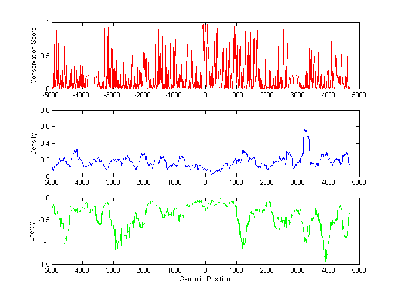The image size is (397, 297).
Task: Click the Genomic Position x-axis label
Action: pyautogui.click(x=204, y=279)
